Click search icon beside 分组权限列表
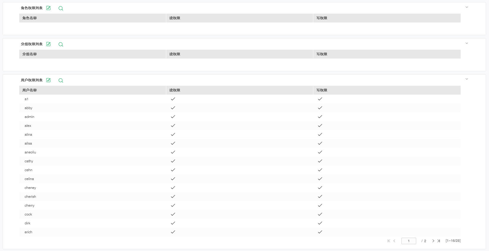Image resolution: width=489 pixels, height=251 pixels. click(61, 44)
